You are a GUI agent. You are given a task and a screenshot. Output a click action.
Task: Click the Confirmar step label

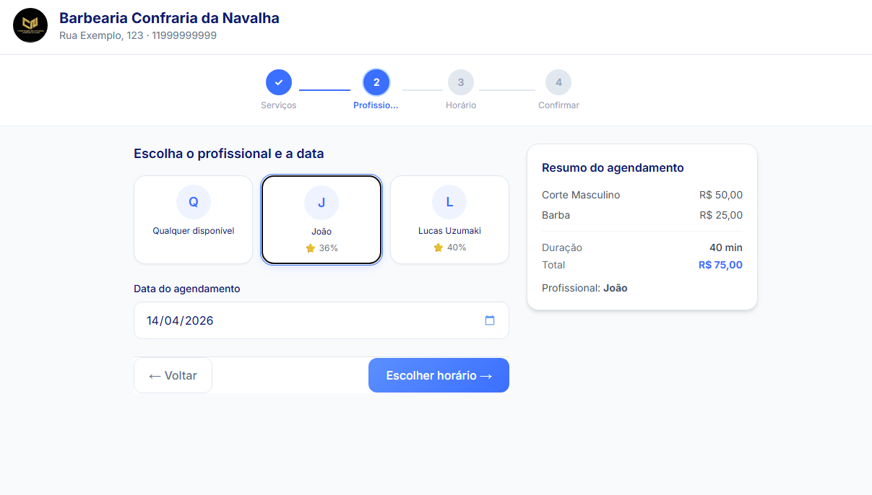[x=558, y=105]
